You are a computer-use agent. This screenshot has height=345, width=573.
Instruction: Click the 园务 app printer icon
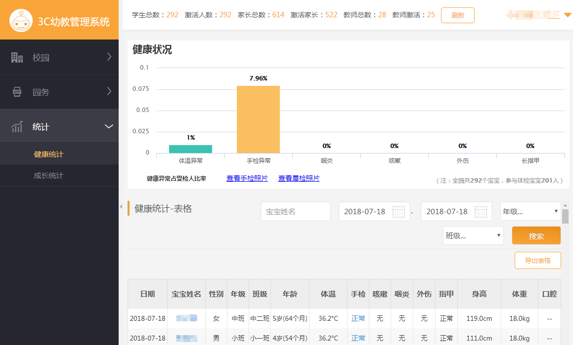pos(17,92)
